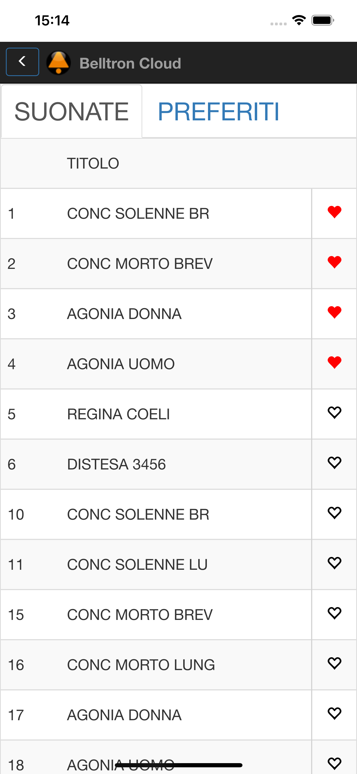Add DISTESA 3456 to favorites

click(334, 463)
